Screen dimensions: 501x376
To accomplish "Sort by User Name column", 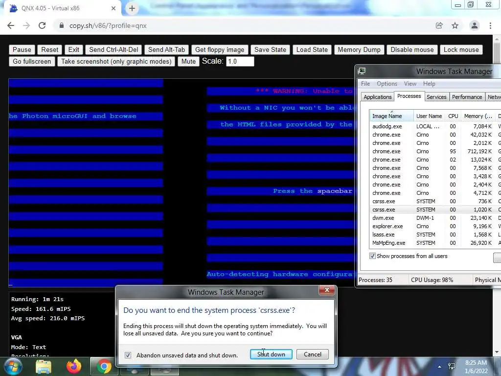I will click(429, 116).
